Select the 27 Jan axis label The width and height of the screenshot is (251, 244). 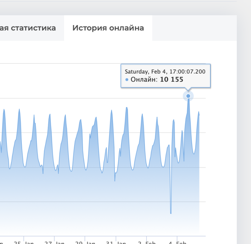54,242
